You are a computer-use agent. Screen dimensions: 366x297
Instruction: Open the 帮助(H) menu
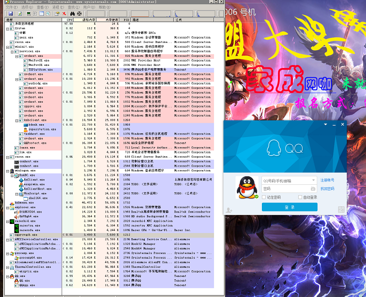[x=105, y=7]
